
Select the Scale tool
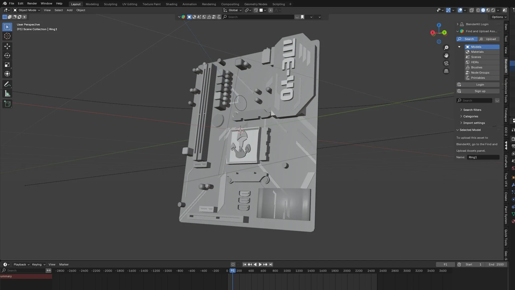[7, 65]
